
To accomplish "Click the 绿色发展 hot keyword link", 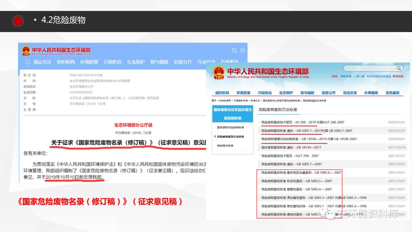I will coord(346,76).
